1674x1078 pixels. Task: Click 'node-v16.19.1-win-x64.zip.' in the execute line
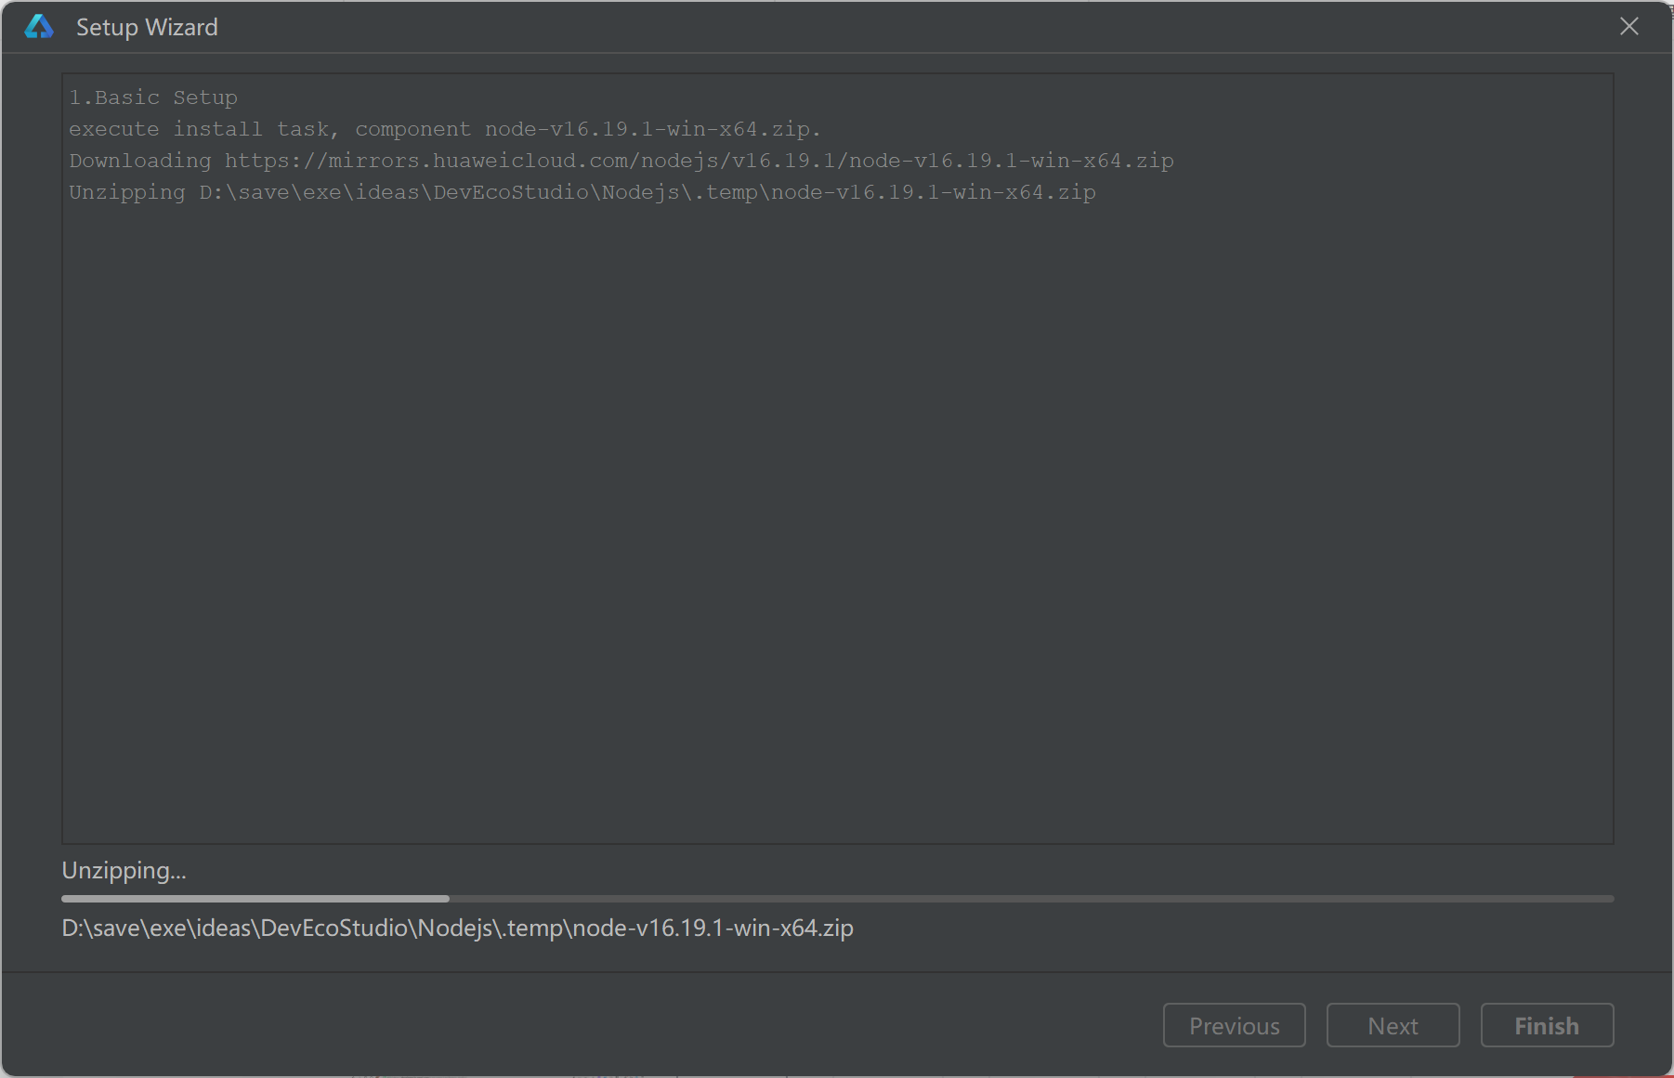click(652, 129)
